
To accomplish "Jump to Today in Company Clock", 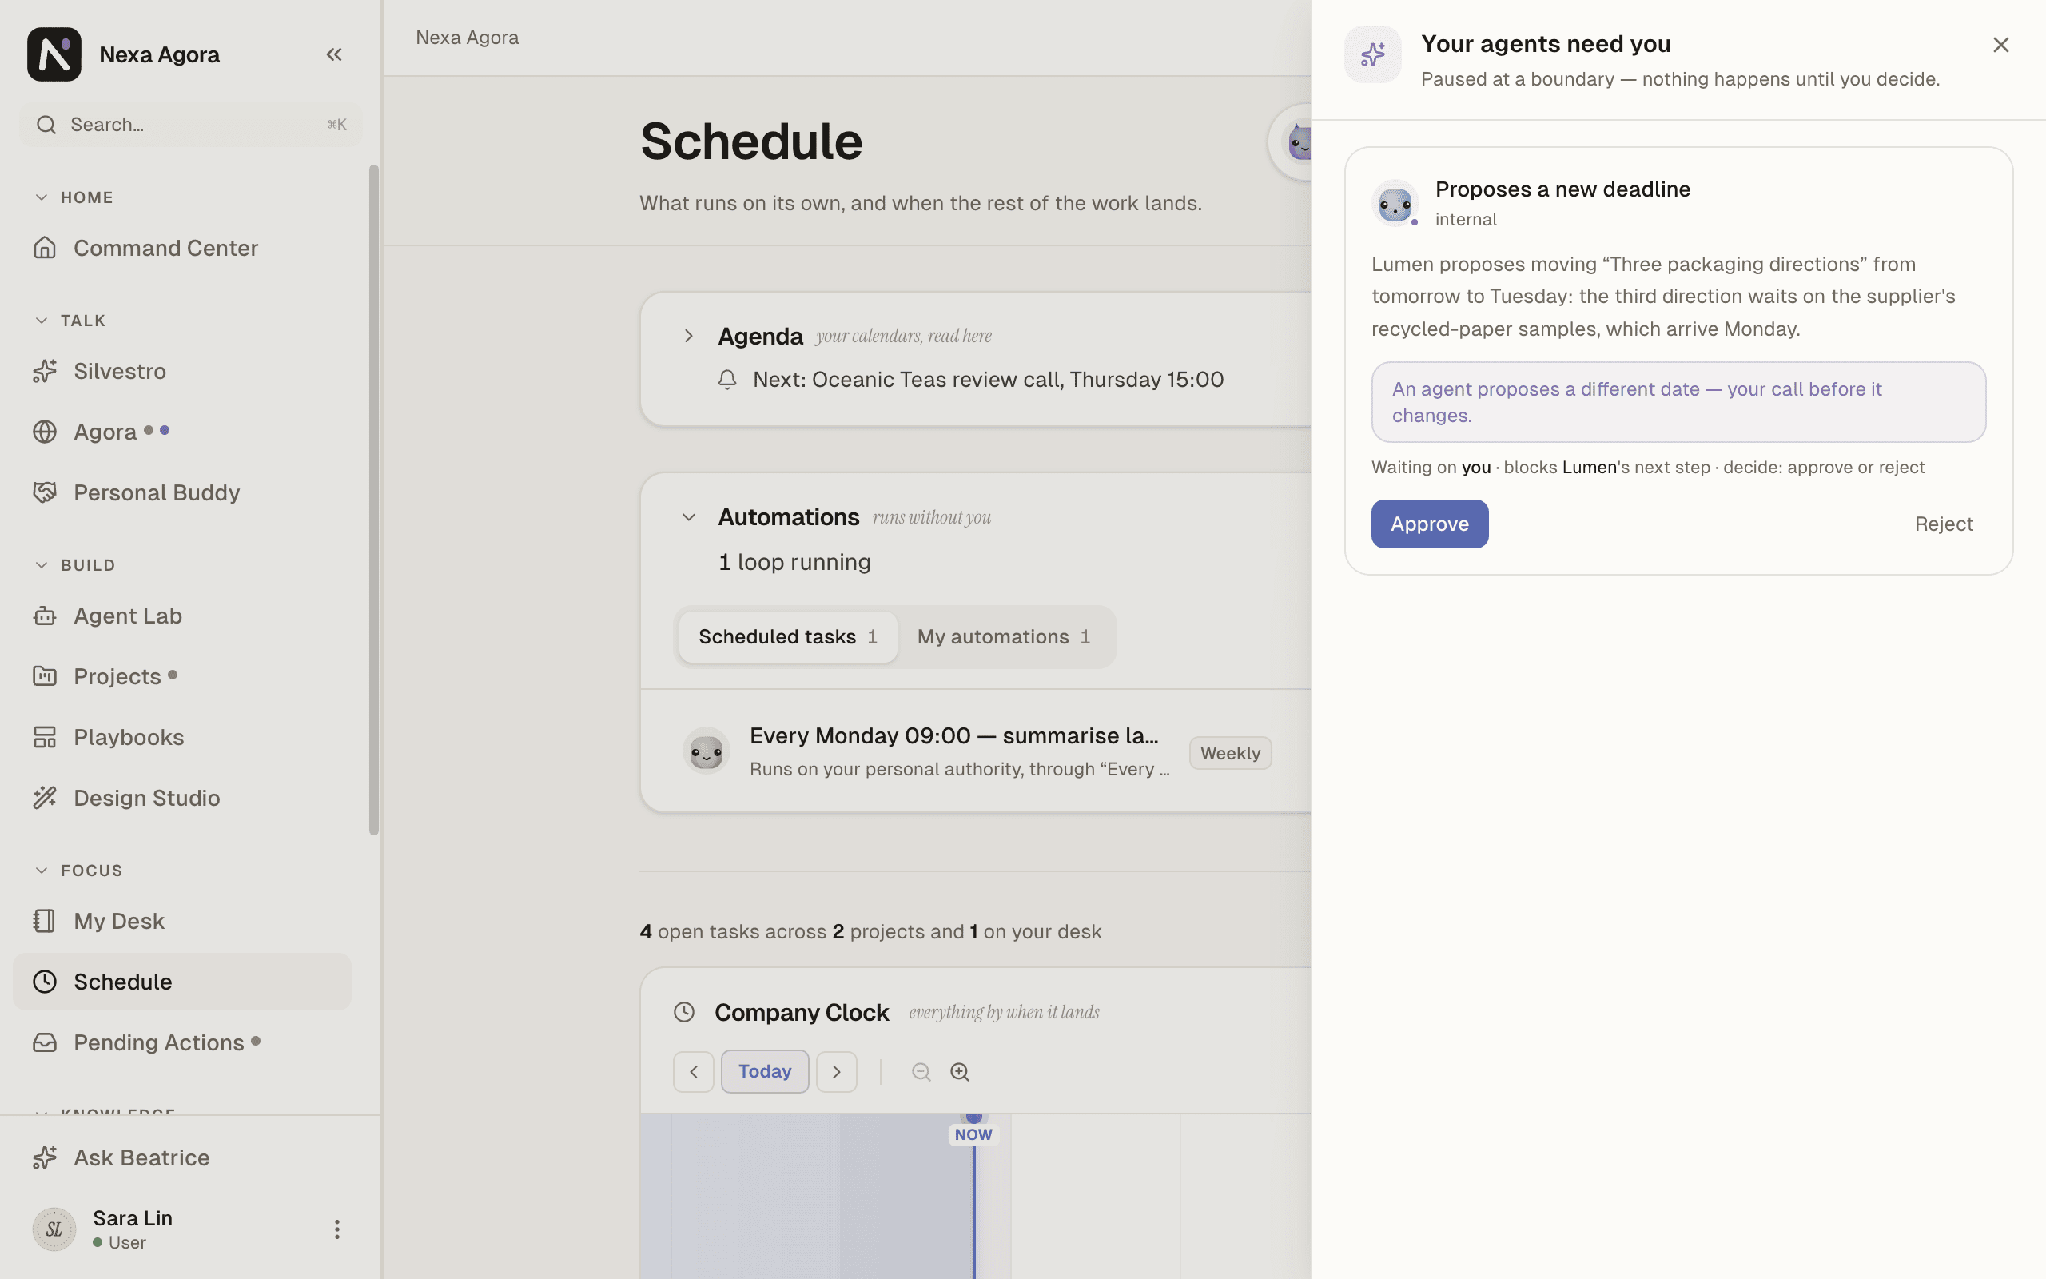I will coord(764,1072).
